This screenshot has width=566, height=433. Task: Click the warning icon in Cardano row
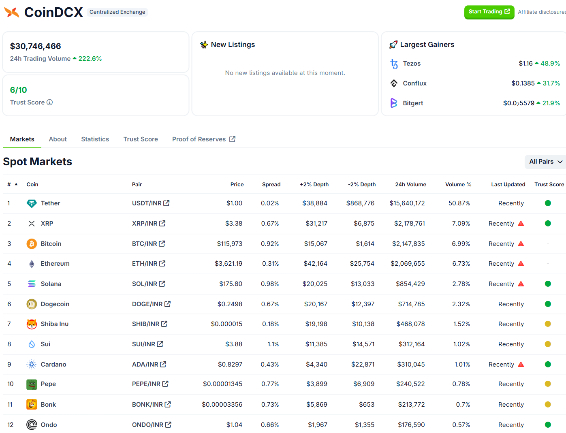click(521, 365)
